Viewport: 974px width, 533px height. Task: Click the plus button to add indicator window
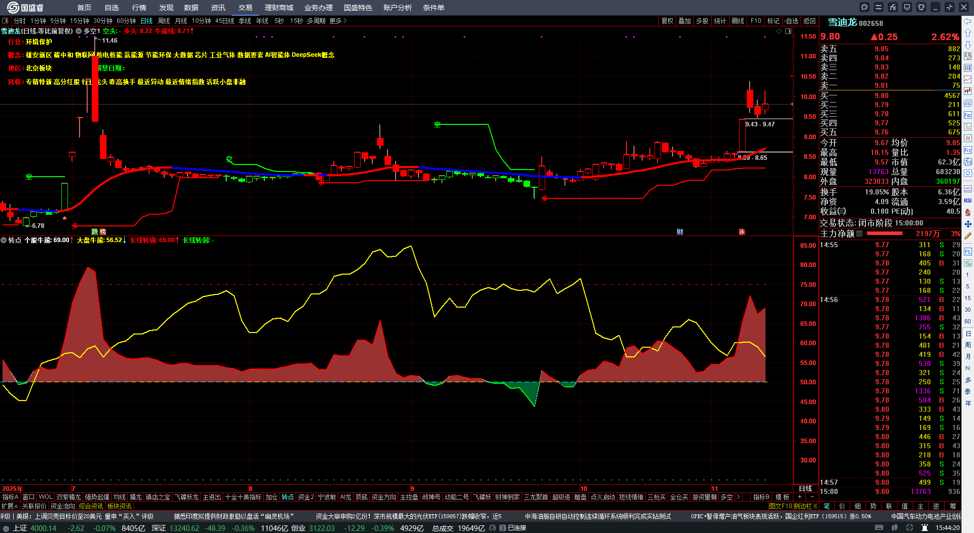pos(800,497)
